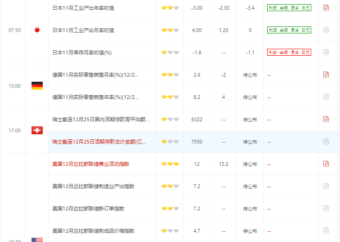Viewport: 340px width, 242px height.
Task: Open 美国12月达拉斯联储商业活动指数 link
Action: point(90,164)
